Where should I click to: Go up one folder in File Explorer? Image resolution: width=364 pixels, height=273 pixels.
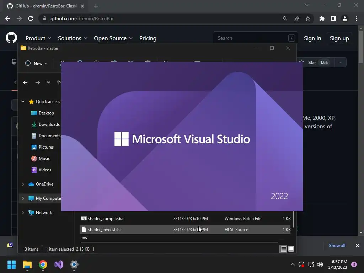[x=59, y=82]
